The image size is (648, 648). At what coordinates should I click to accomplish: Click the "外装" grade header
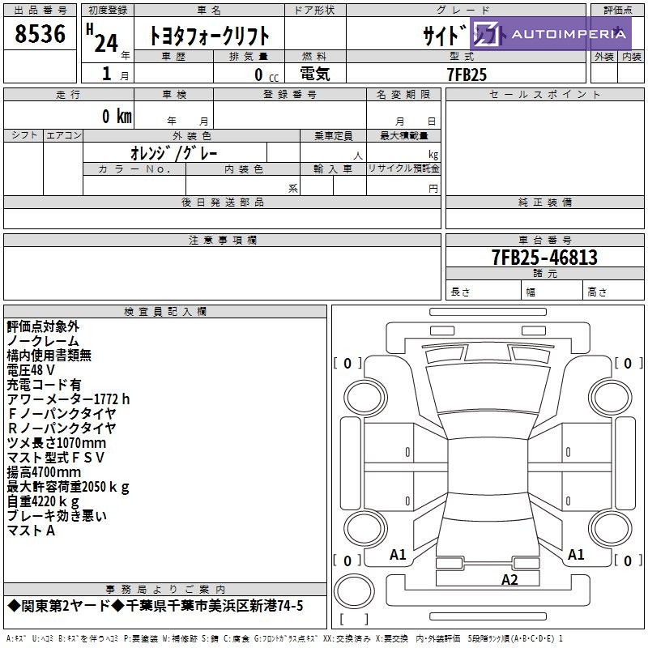tap(603, 57)
